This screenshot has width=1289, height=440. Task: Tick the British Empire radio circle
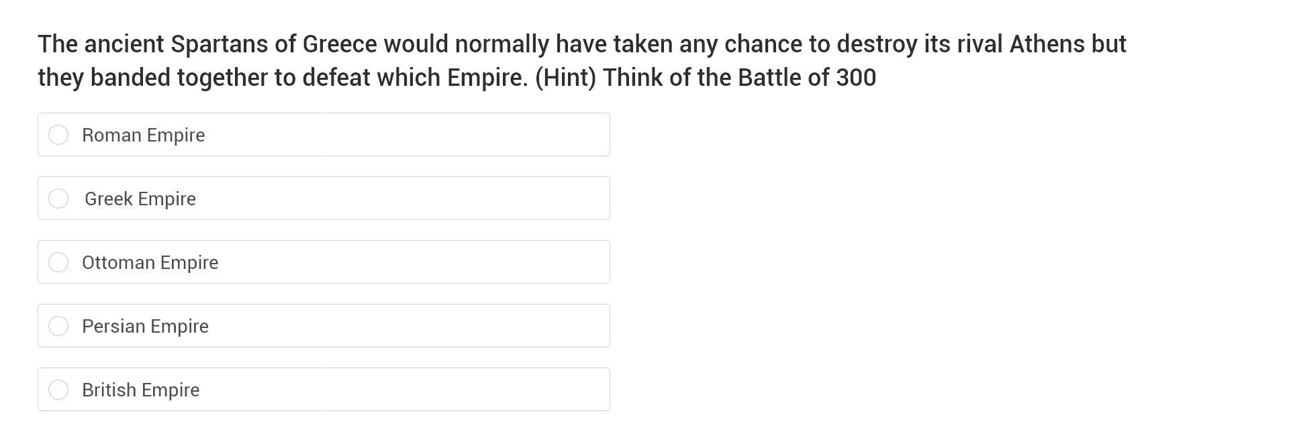(x=58, y=390)
